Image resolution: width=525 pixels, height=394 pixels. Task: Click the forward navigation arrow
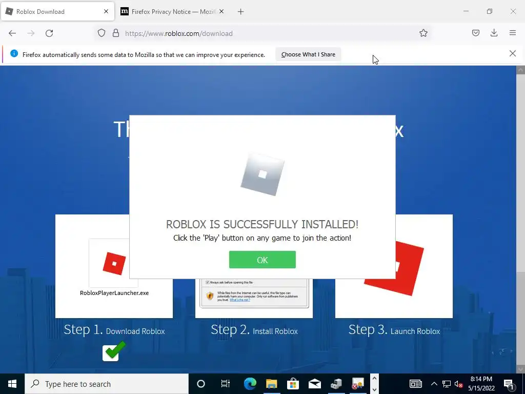[31, 33]
